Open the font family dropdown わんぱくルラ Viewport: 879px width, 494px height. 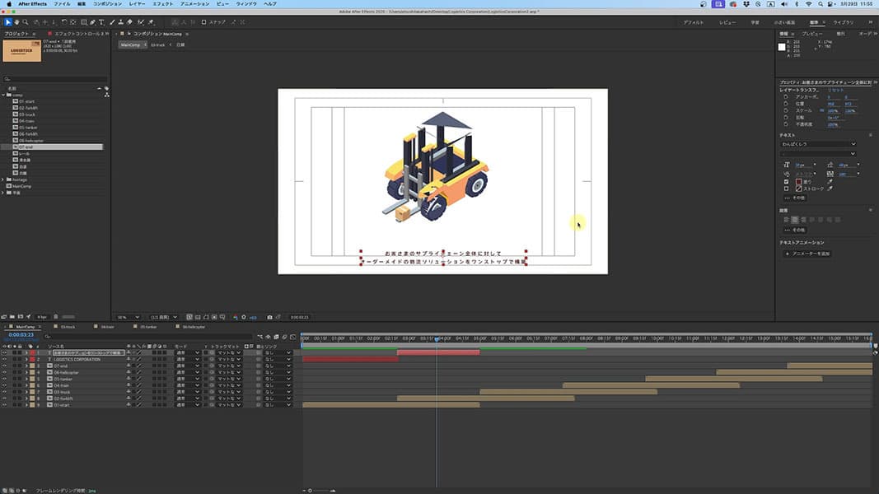[818, 143]
